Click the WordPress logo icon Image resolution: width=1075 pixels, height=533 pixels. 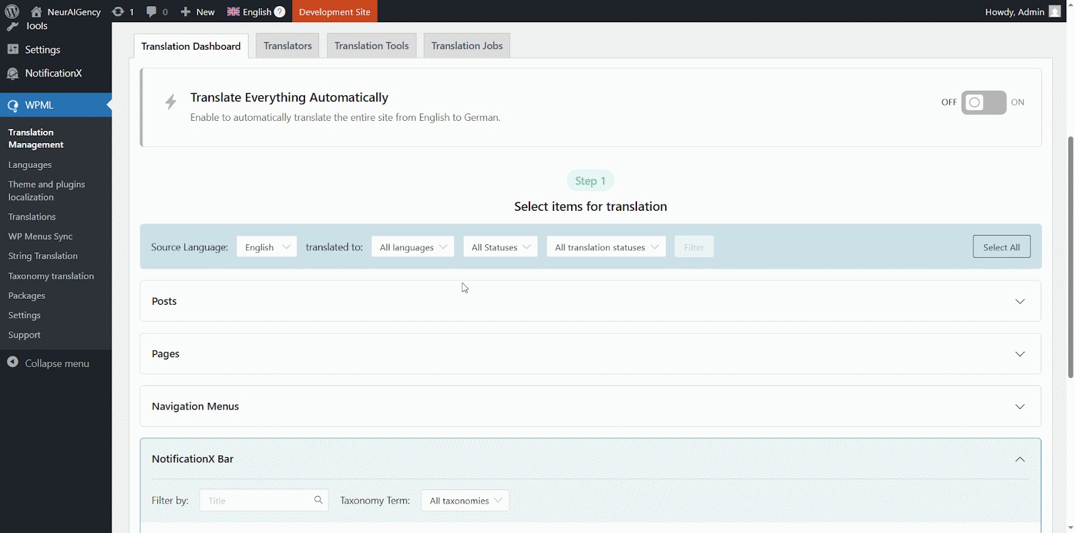pos(12,11)
